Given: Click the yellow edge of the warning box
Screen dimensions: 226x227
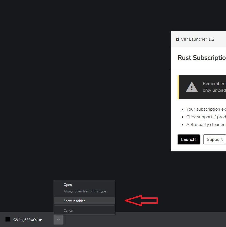Looking at the screenshot, I should point(178,87).
